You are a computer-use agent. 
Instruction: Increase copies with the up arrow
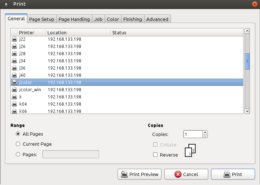click(x=205, y=132)
